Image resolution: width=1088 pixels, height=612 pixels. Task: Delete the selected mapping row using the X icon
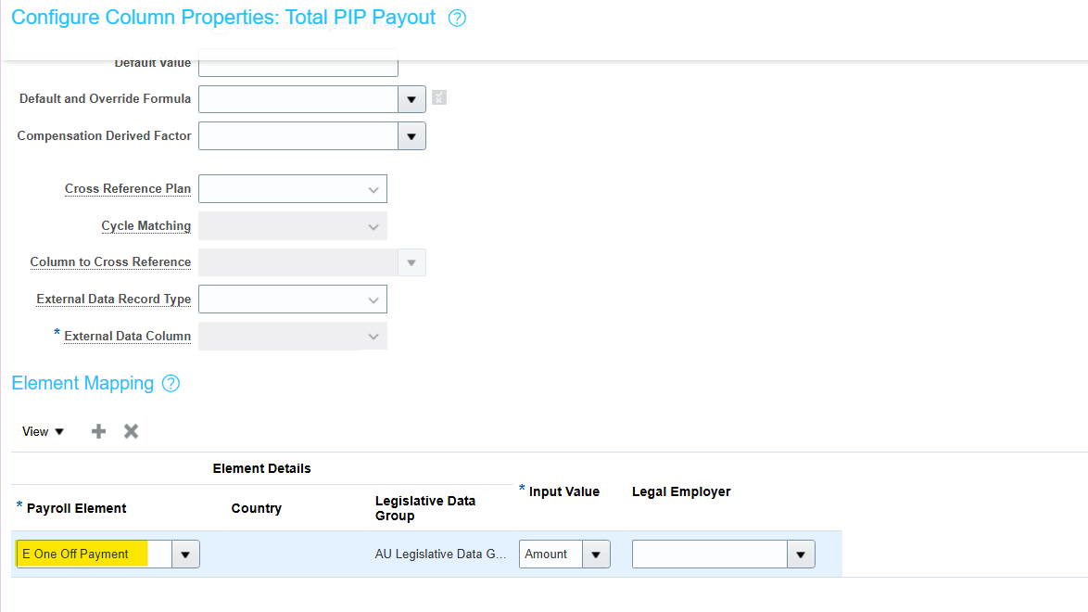coord(131,430)
